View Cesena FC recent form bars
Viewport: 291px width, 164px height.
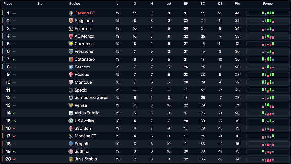point(268,13)
